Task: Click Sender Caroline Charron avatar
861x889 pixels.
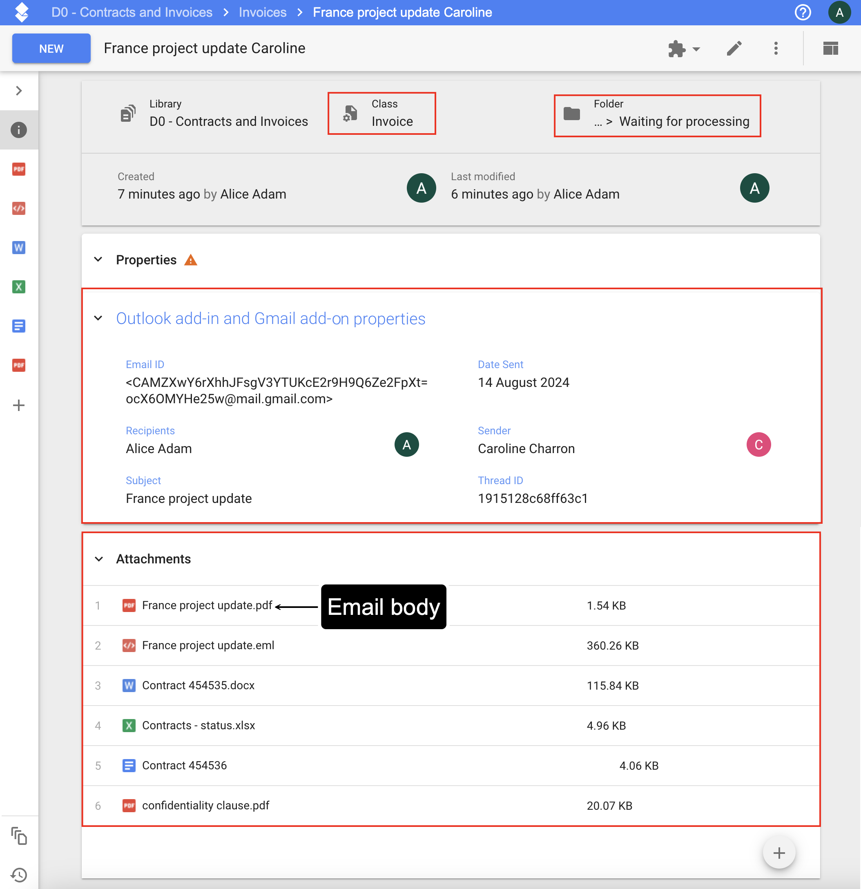Action: (x=758, y=444)
